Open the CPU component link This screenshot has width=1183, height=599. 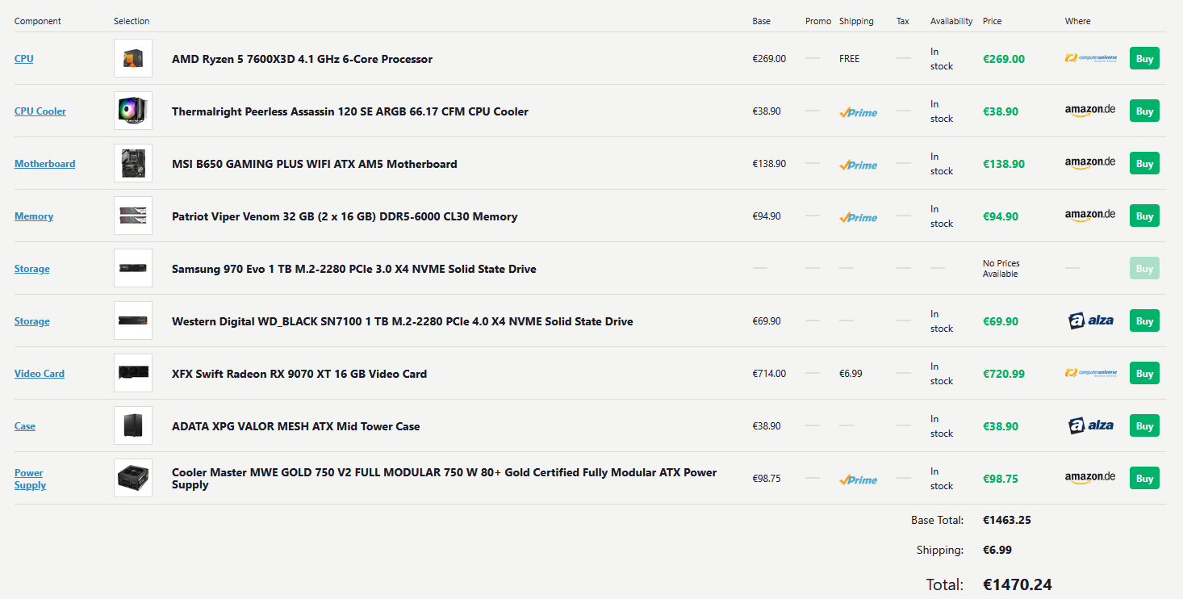tap(24, 59)
